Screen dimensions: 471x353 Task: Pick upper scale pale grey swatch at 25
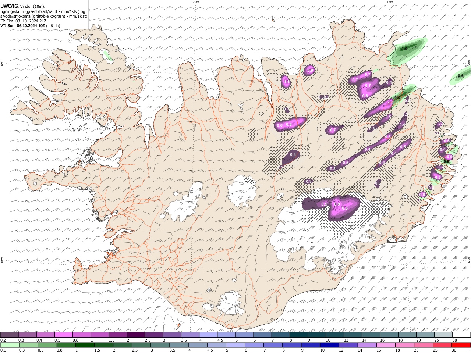coord(443,335)
